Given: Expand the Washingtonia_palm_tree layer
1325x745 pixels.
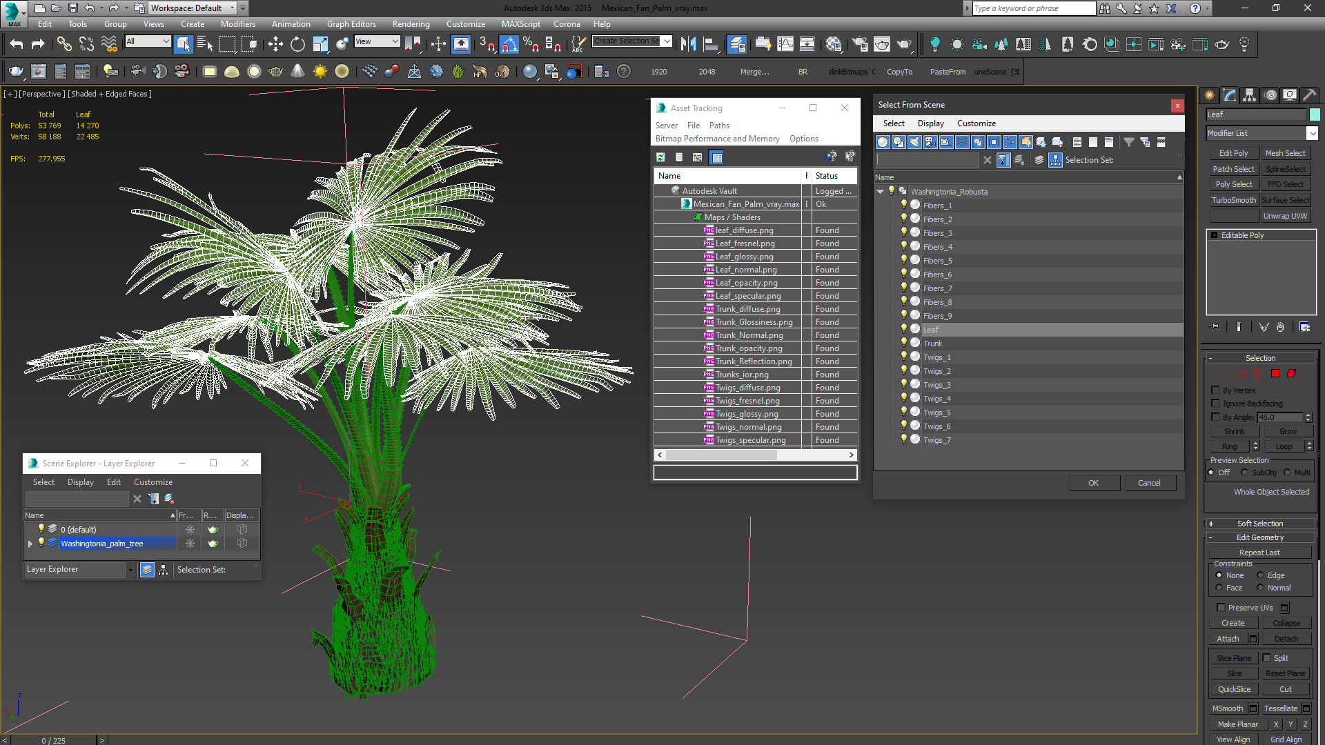Looking at the screenshot, I should pyautogui.click(x=30, y=544).
